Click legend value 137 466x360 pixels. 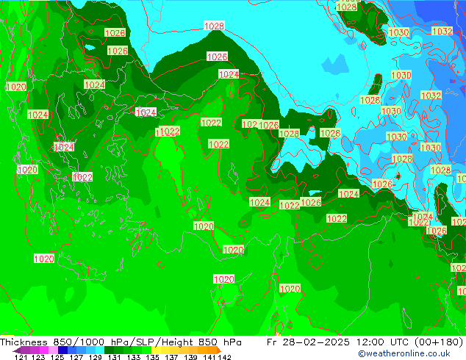click(171, 357)
